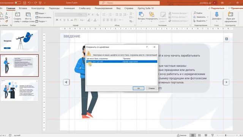Screen dimensions: 243x137
Task: Undo the last action
Action: click(x=29, y=3)
